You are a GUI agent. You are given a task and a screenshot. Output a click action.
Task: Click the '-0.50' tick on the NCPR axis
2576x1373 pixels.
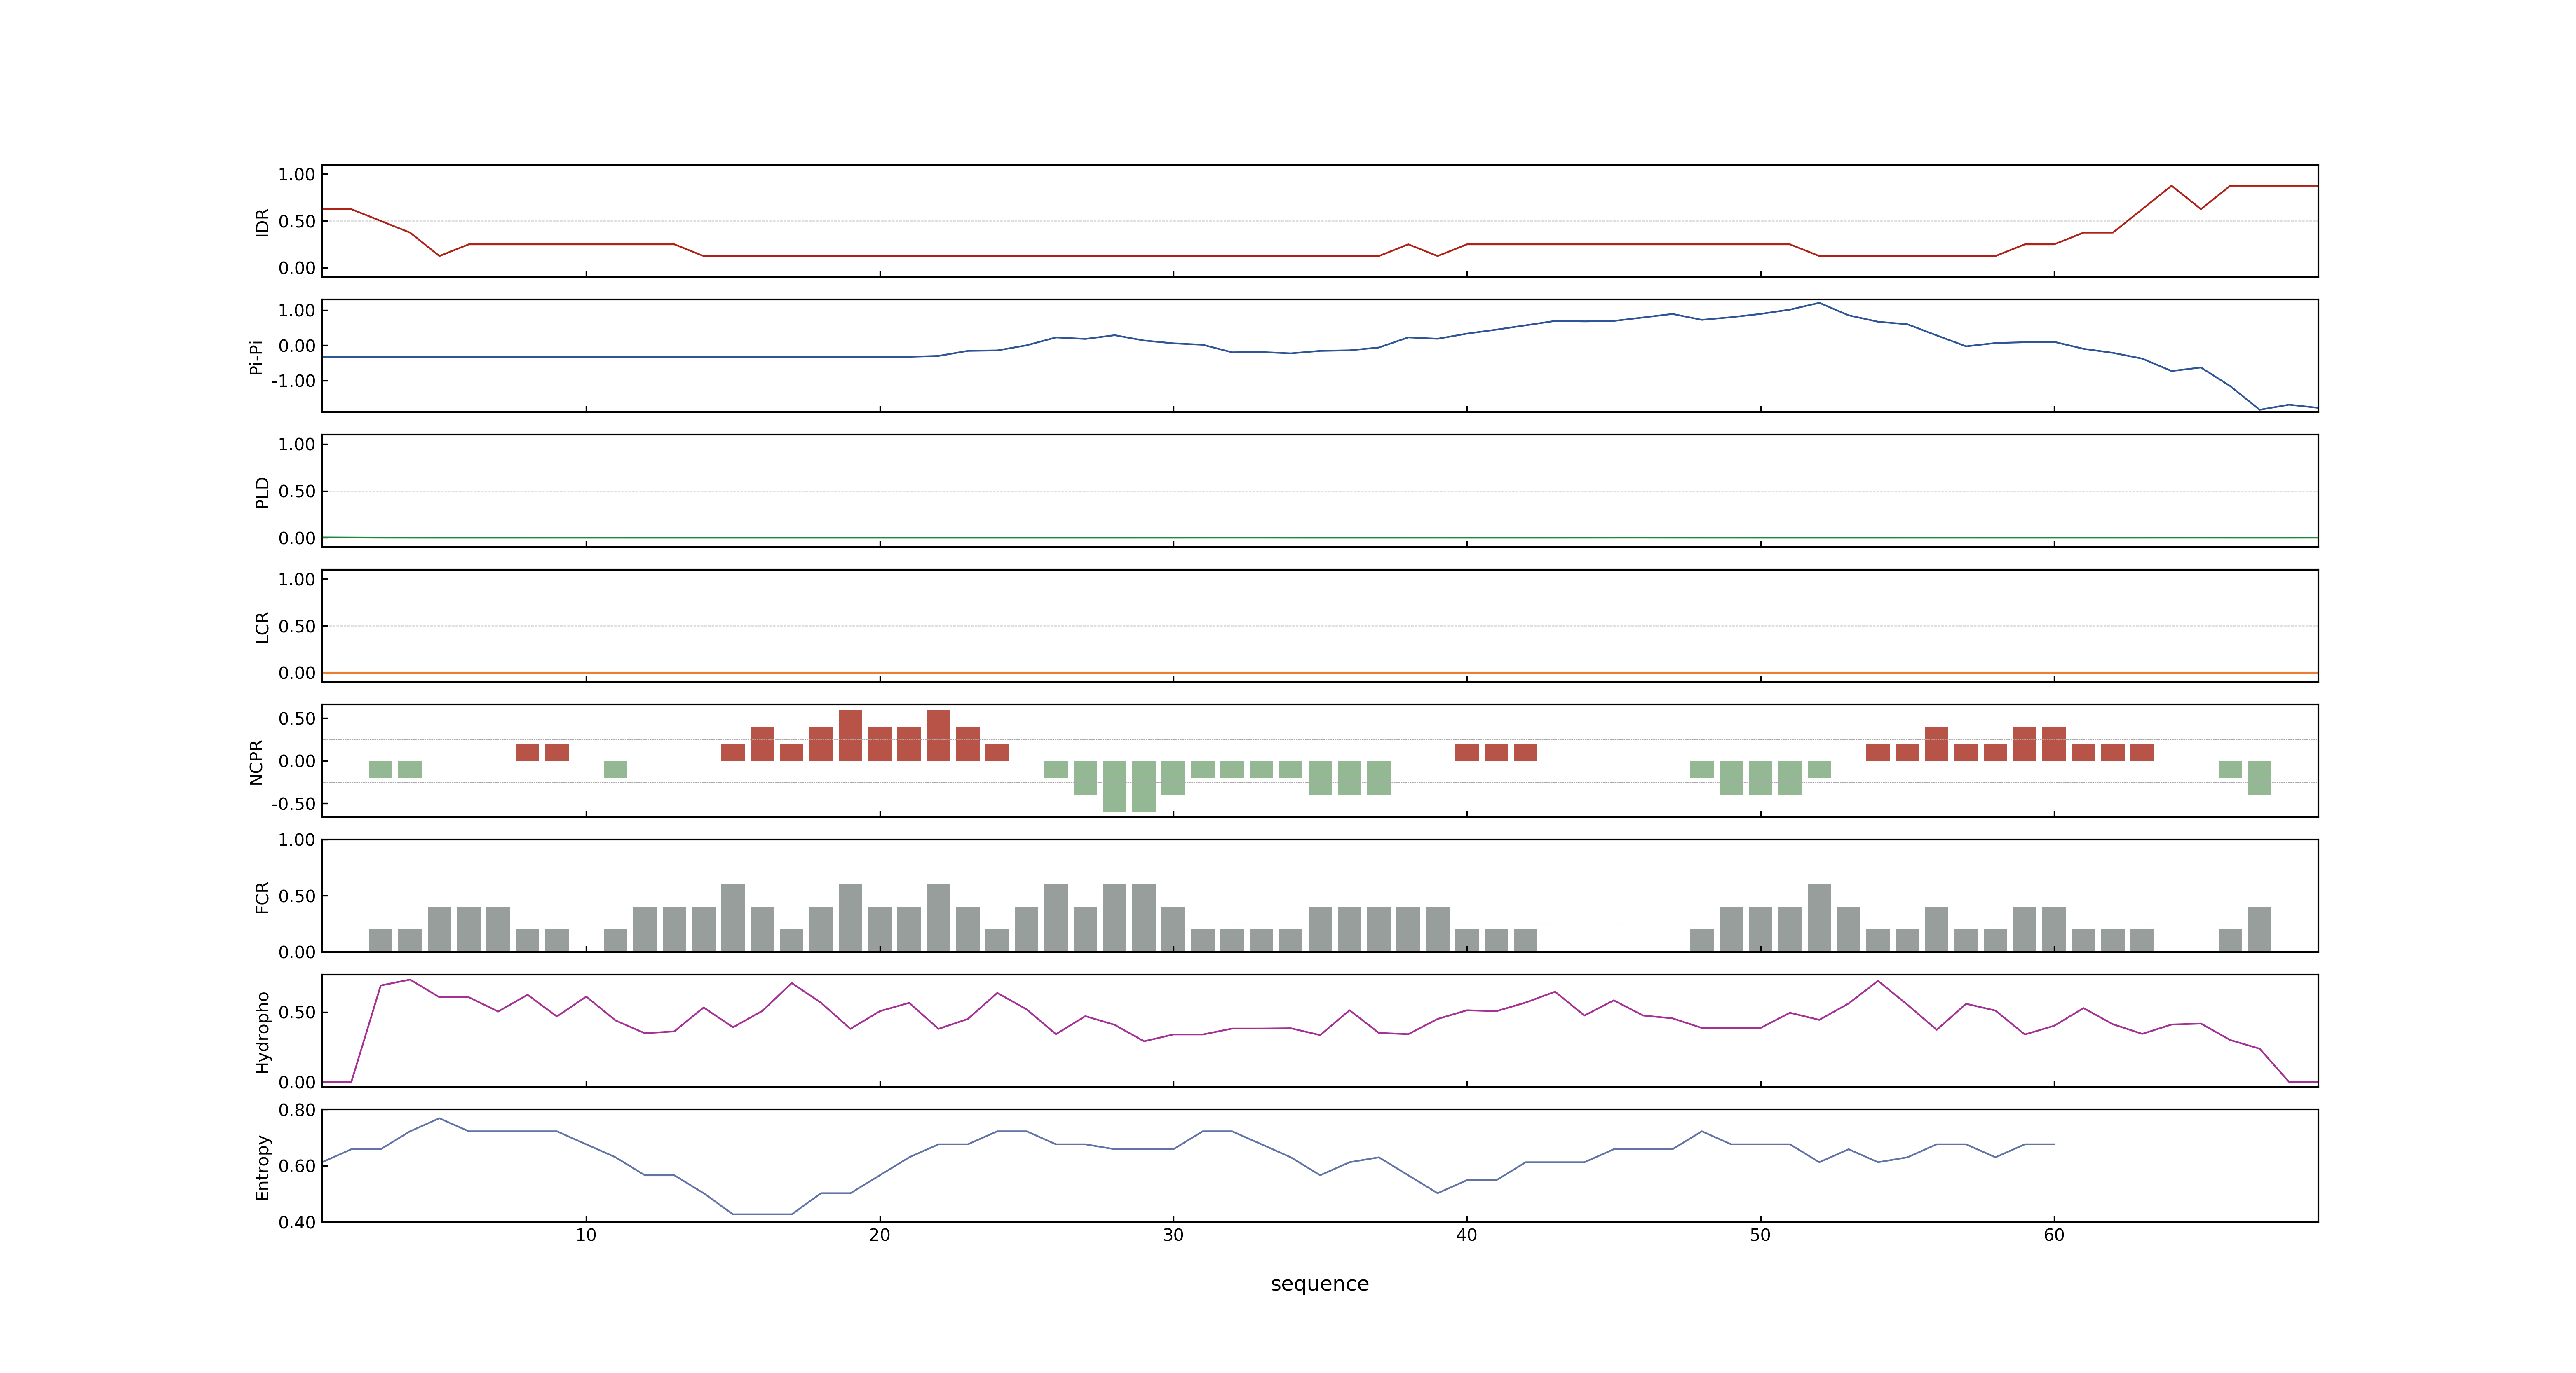click(x=293, y=803)
